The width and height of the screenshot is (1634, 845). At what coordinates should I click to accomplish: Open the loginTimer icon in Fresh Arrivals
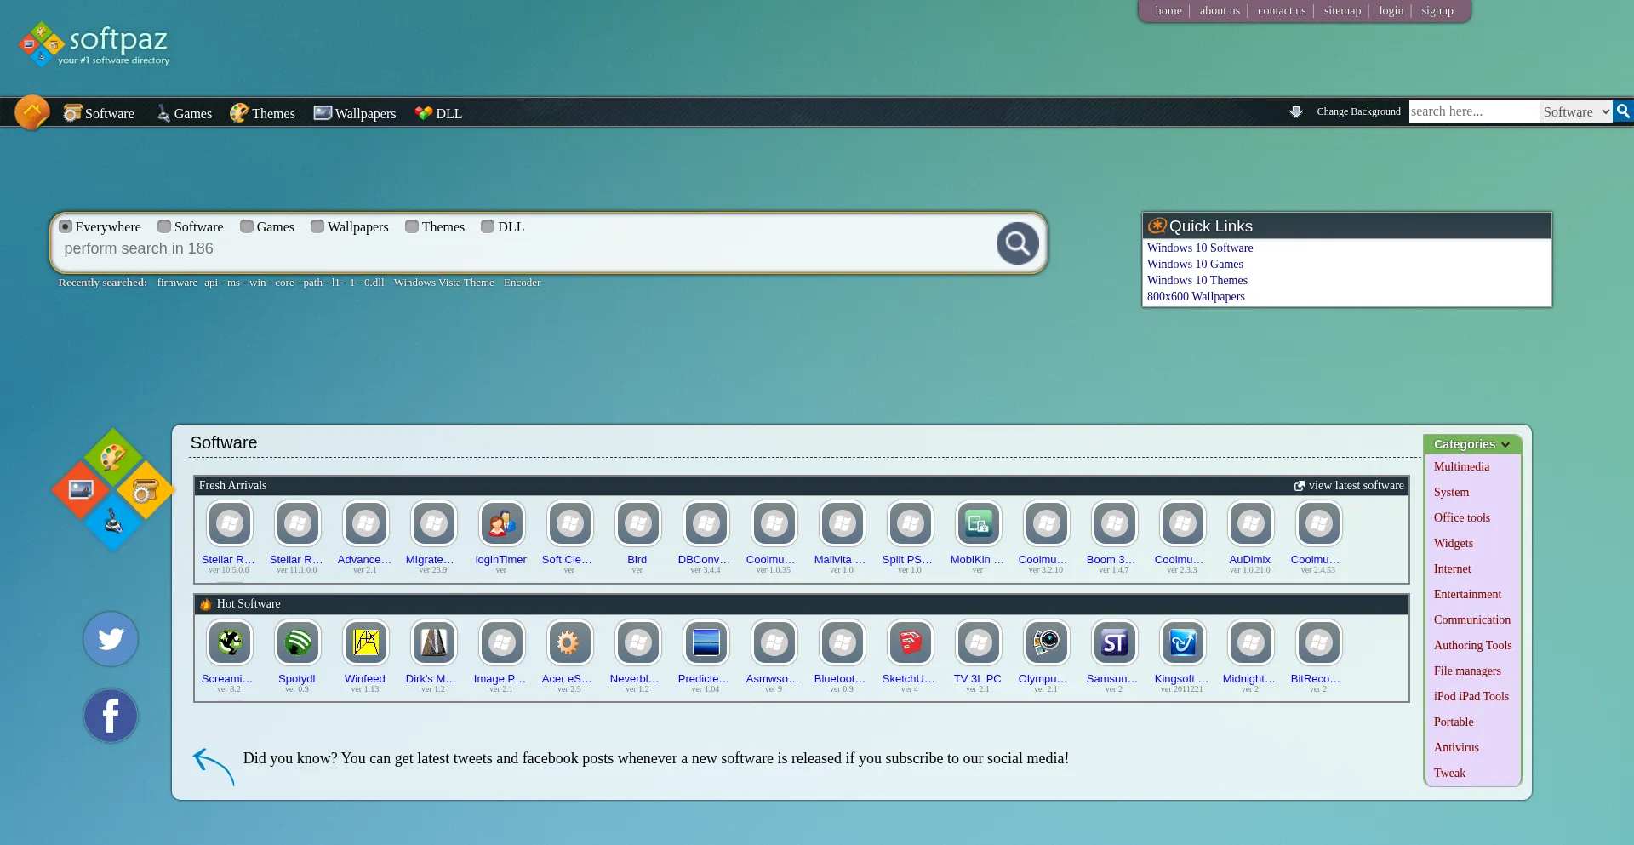coord(501,523)
